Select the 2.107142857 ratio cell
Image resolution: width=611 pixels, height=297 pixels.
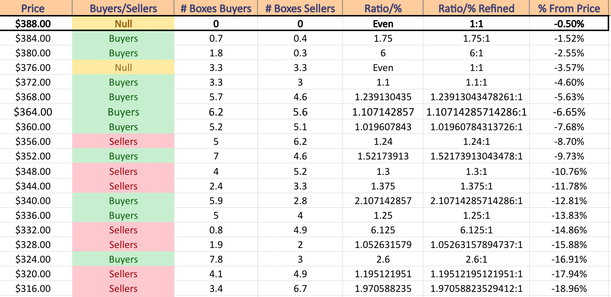[x=383, y=201]
